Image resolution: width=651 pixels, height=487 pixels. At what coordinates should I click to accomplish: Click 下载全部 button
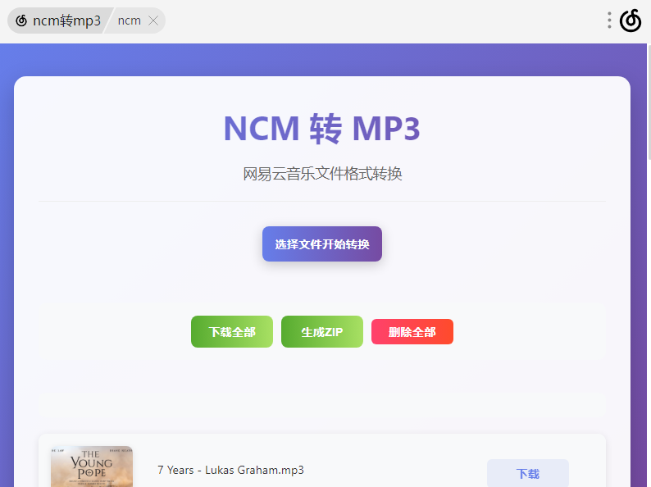tap(232, 332)
